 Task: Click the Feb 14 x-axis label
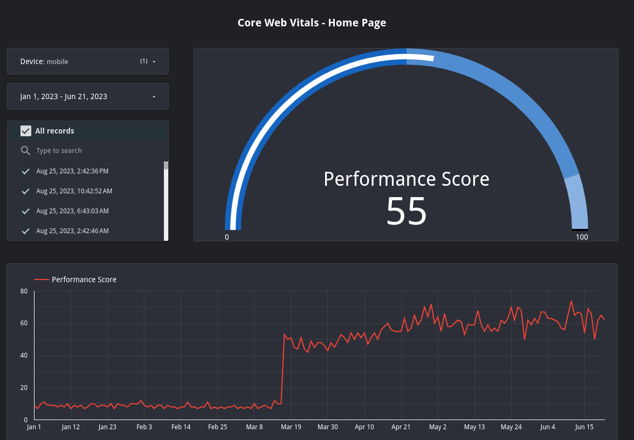click(x=181, y=427)
